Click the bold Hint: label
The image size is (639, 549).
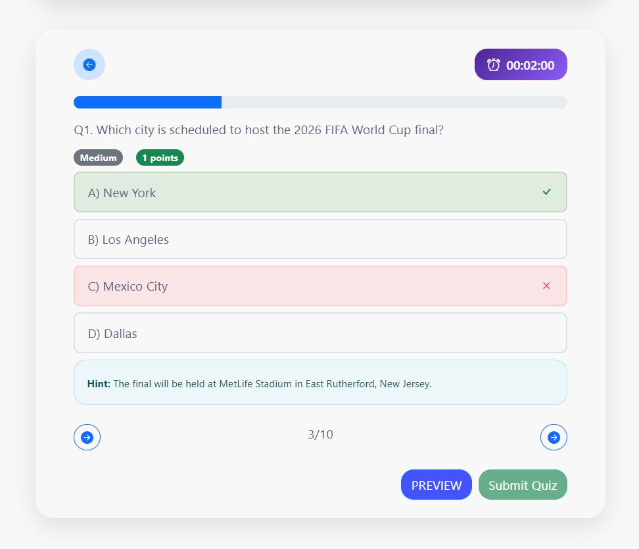pos(99,383)
